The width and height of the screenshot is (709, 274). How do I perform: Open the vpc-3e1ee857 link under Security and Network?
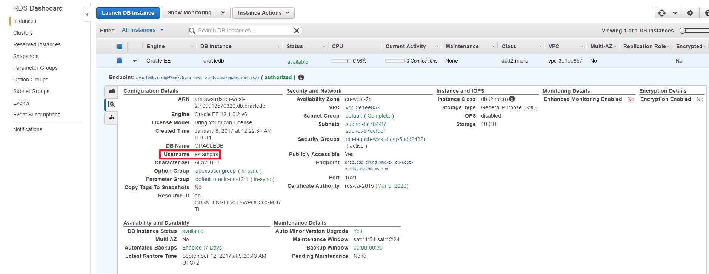pos(363,107)
